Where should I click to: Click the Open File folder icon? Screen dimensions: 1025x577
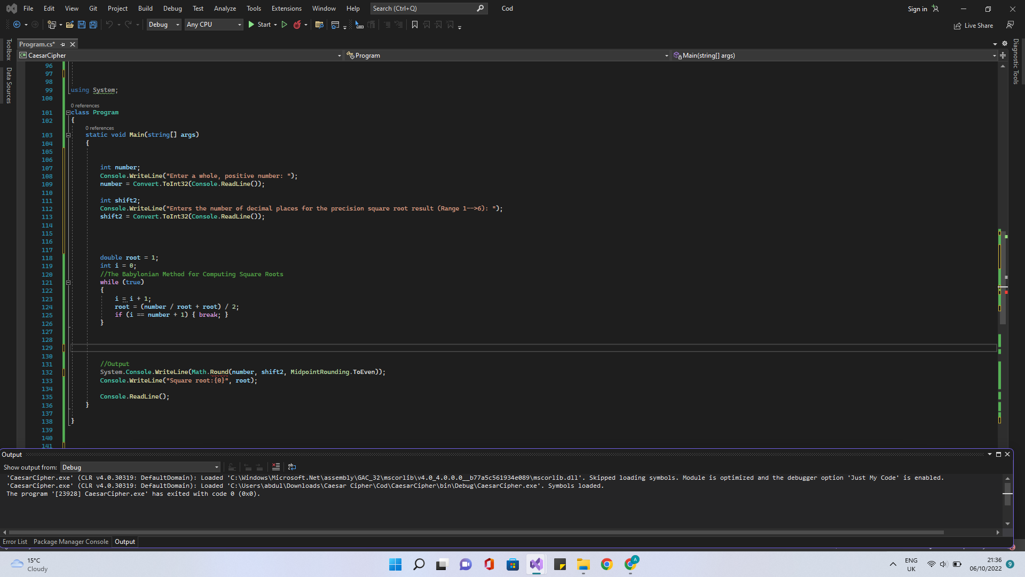point(69,25)
